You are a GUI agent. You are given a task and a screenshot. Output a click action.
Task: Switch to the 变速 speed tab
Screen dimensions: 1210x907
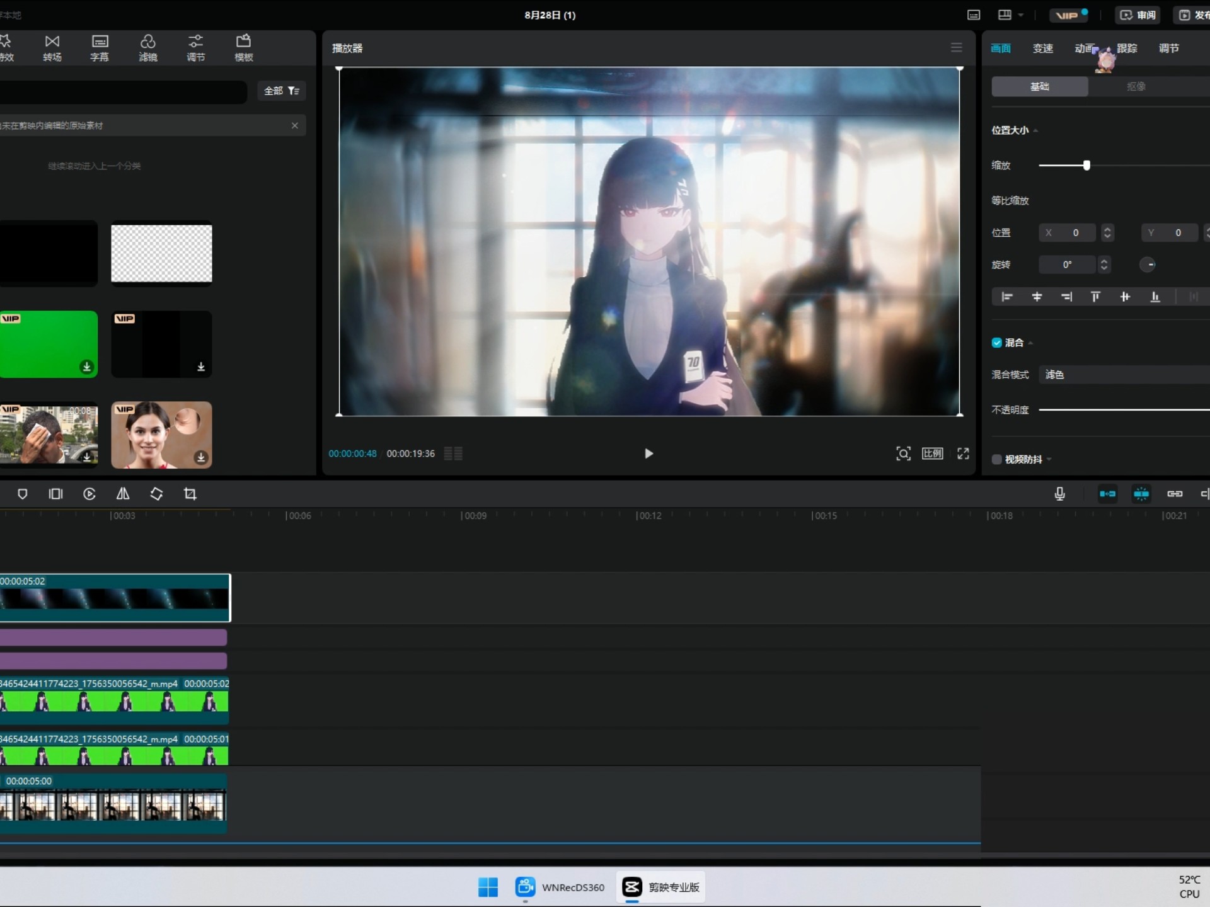[x=1043, y=48]
